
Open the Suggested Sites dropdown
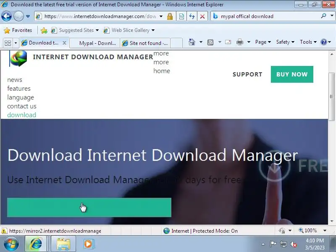pyautogui.click(x=75, y=30)
